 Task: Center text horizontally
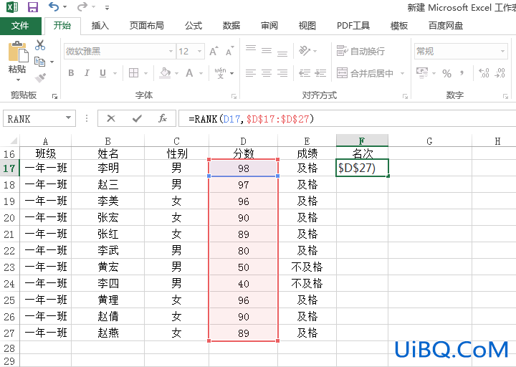click(x=267, y=72)
